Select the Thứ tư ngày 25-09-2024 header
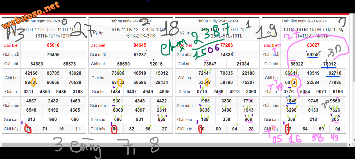Image resolution: width=355 pixels, height=159 pixels. point(217,21)
